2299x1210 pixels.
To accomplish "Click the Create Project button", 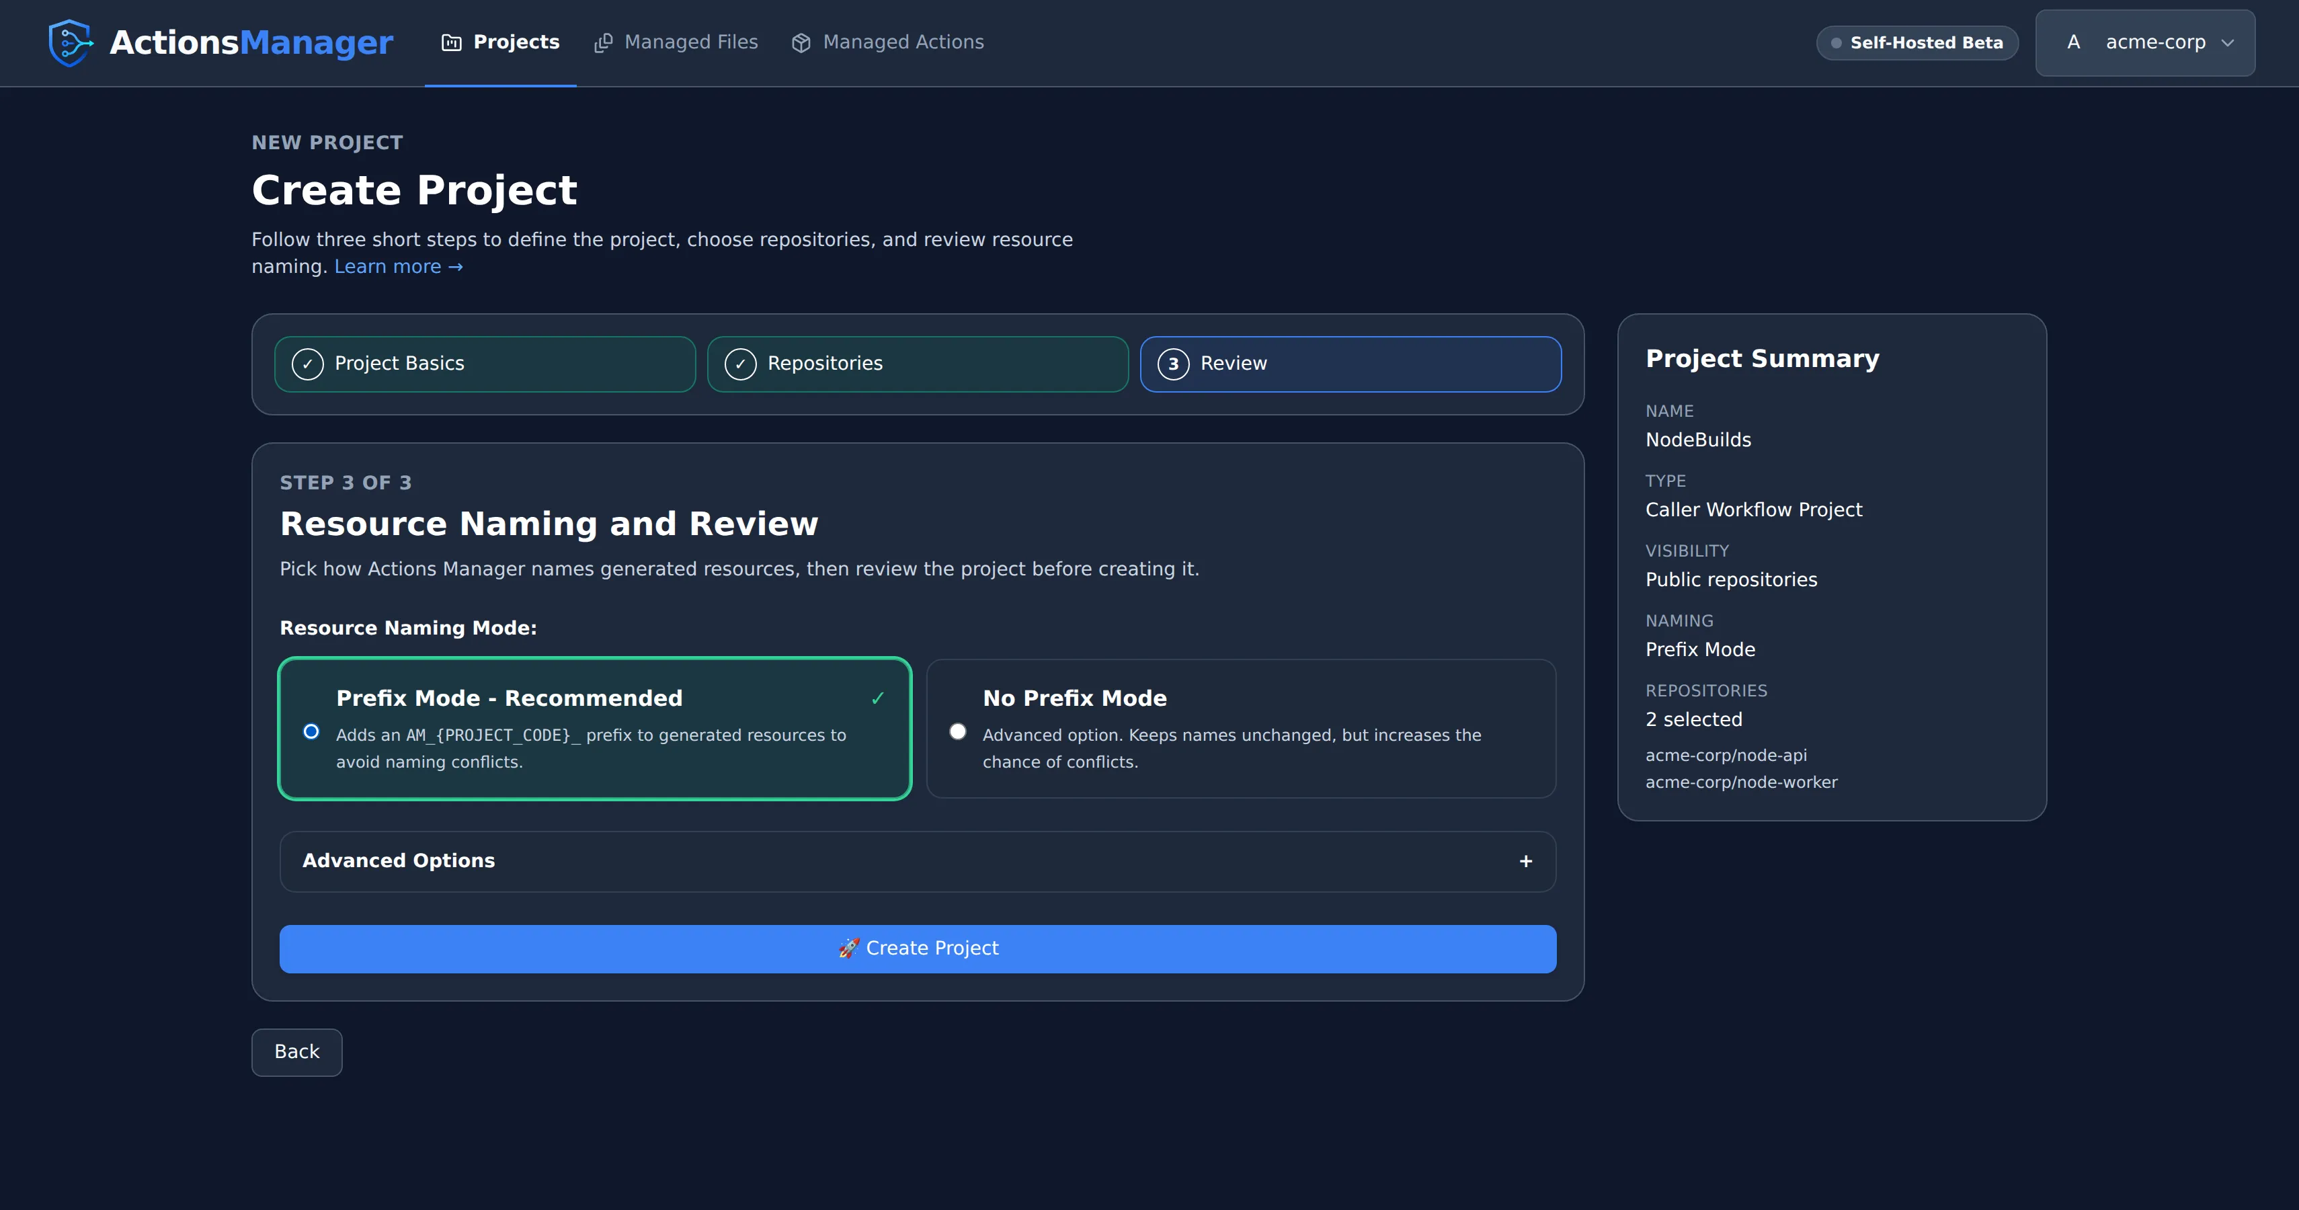I will pos(918,949).
